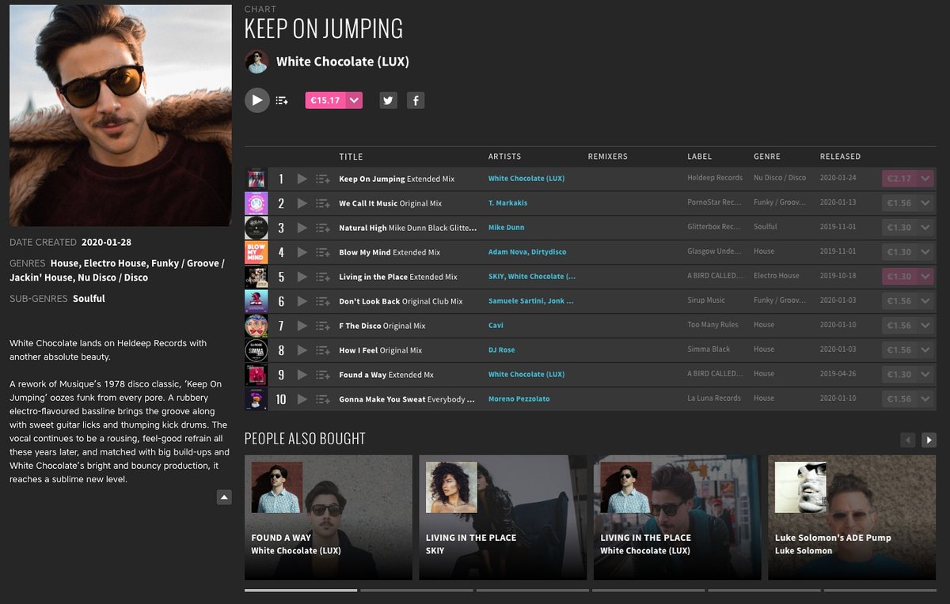This screenshot has width=950, height=604.
Task: Collapse the chart description text
Action: 224,497
